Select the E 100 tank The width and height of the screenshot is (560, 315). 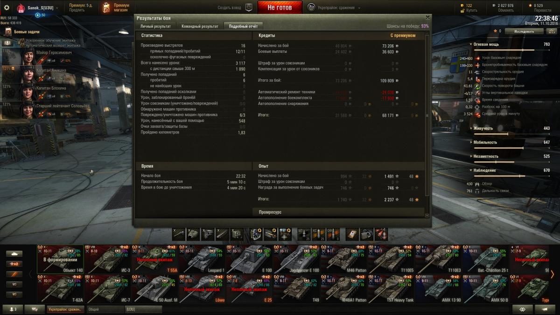(x=250, y=259)
